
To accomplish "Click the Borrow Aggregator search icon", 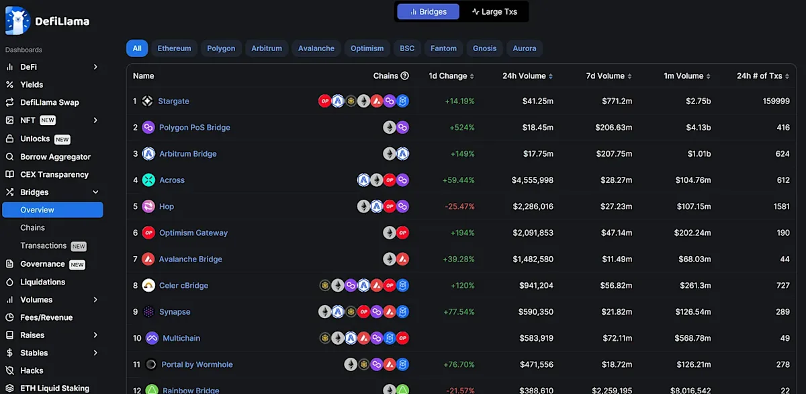I will pyautogui.click(x=9, y=157).
